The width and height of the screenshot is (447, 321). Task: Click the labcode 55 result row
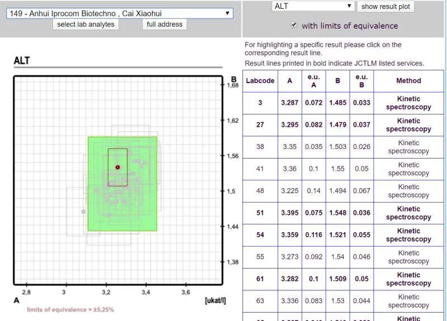[260, 257]
